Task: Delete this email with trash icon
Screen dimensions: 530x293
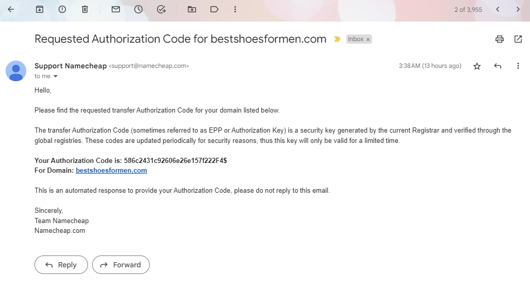Action: coord(85,9)
